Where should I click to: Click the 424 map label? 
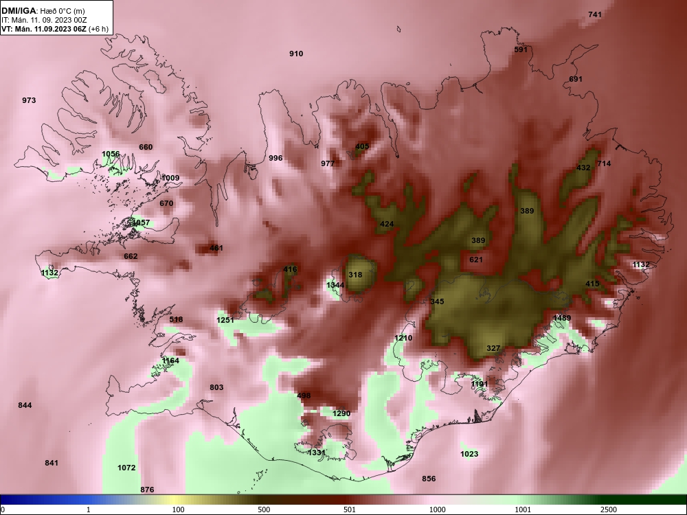[x=386, y=225]
